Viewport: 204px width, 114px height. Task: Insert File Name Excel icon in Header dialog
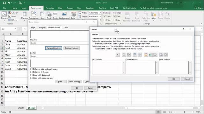click(x=150, y=54)
